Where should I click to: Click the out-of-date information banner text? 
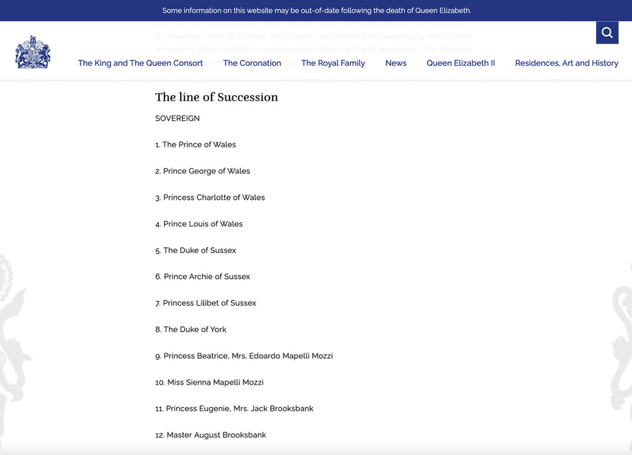point(317,11)
